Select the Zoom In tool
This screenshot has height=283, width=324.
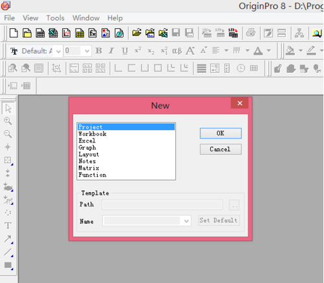pos(8,121)
